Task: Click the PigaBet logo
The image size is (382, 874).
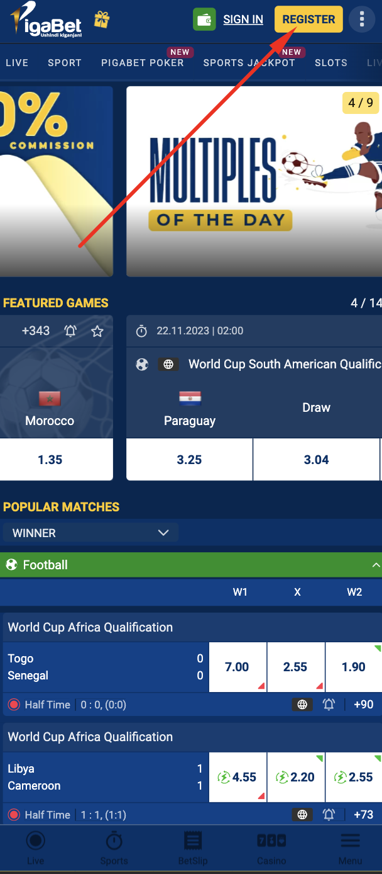Action: coord(47,20)
